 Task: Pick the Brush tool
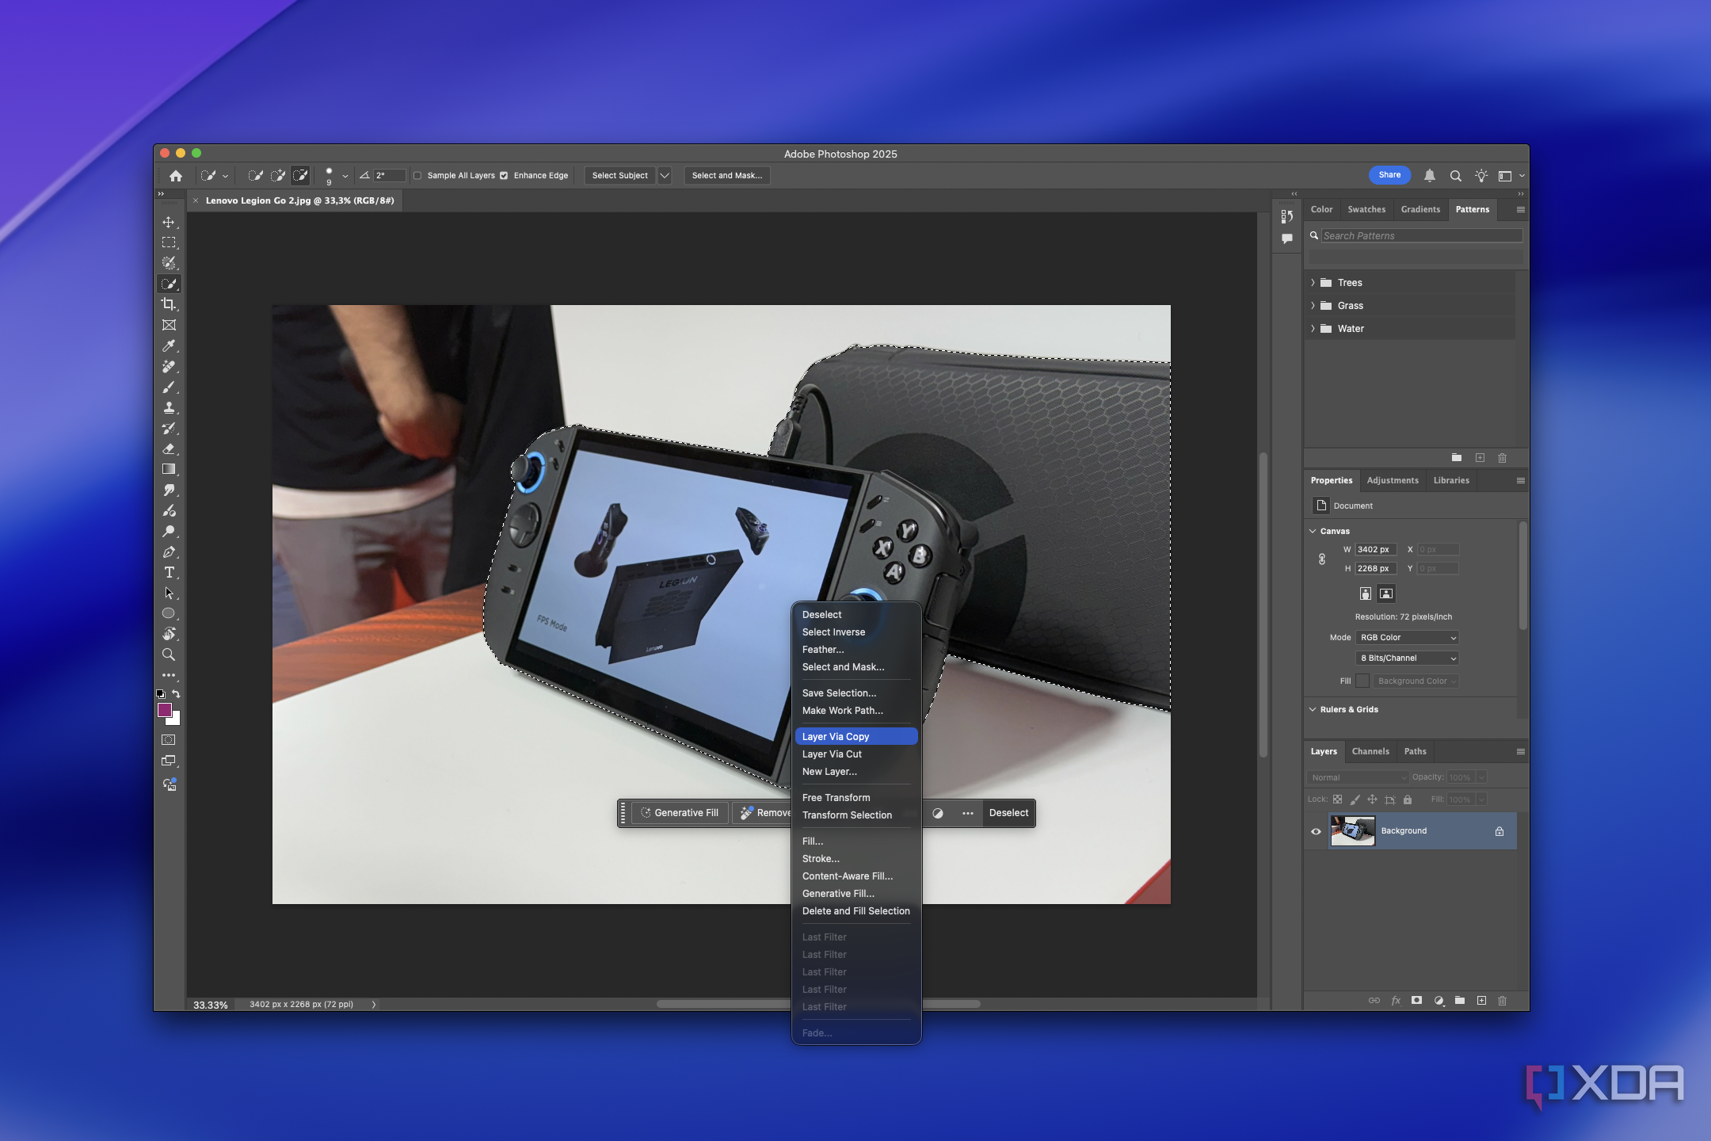click(169, 387)
